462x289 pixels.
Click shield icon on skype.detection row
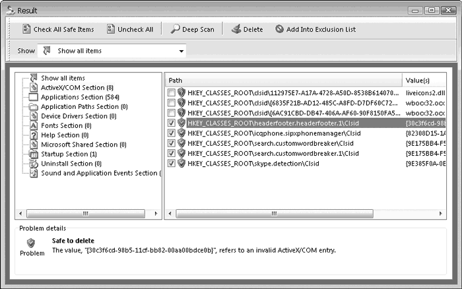click(x=181, y=163)
